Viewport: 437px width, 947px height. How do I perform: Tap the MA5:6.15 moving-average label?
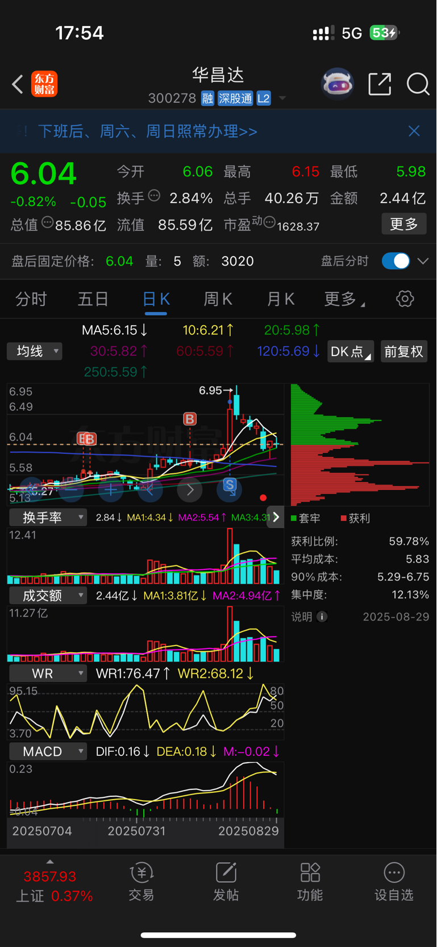[115, 330]
